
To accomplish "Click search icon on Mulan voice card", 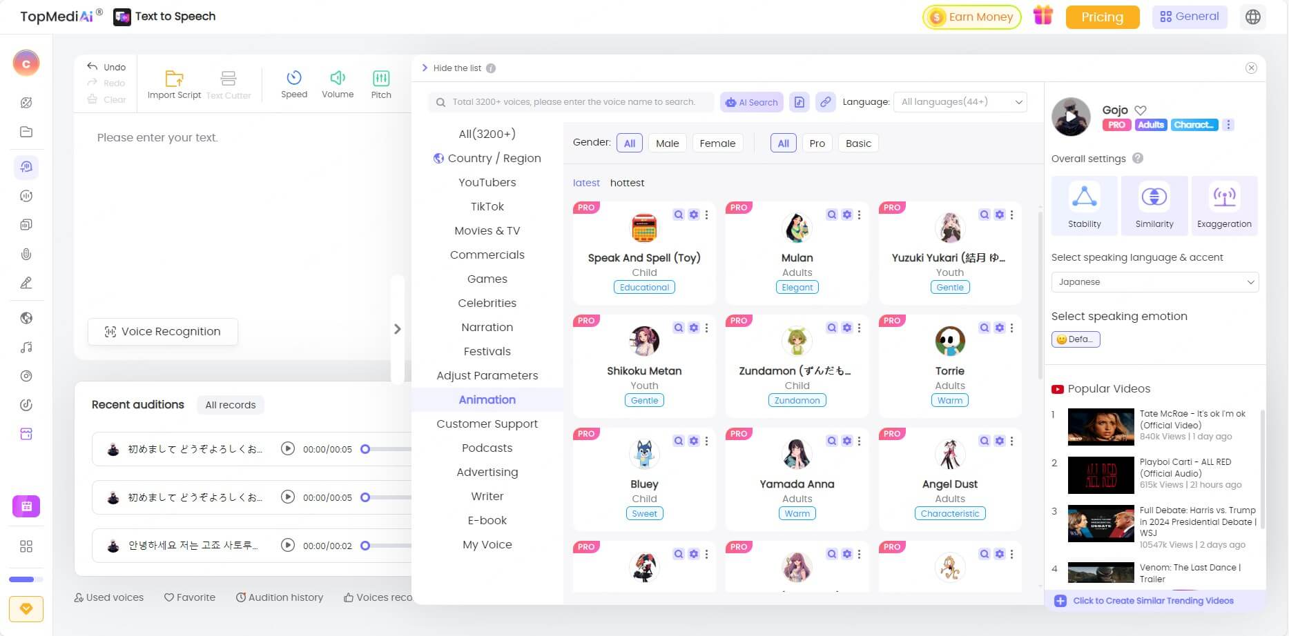I will pos(832,215).
